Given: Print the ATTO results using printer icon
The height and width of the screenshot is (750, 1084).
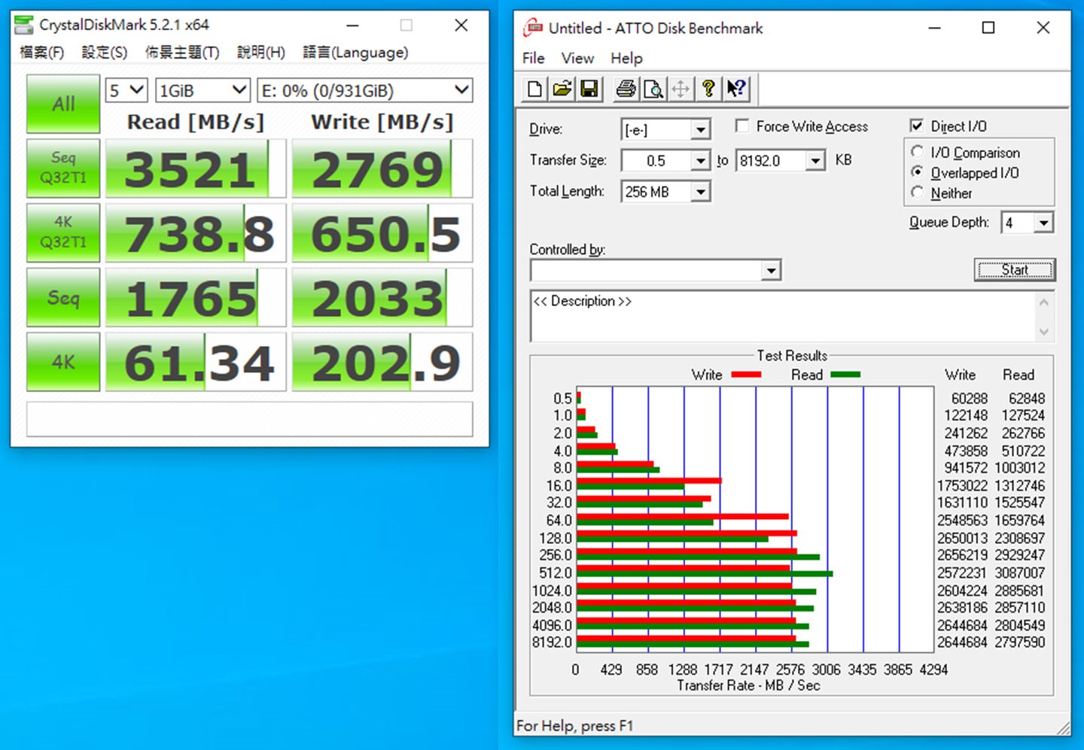Looking at the screenshot, I should pyautogui.click(x=626, y=89).
